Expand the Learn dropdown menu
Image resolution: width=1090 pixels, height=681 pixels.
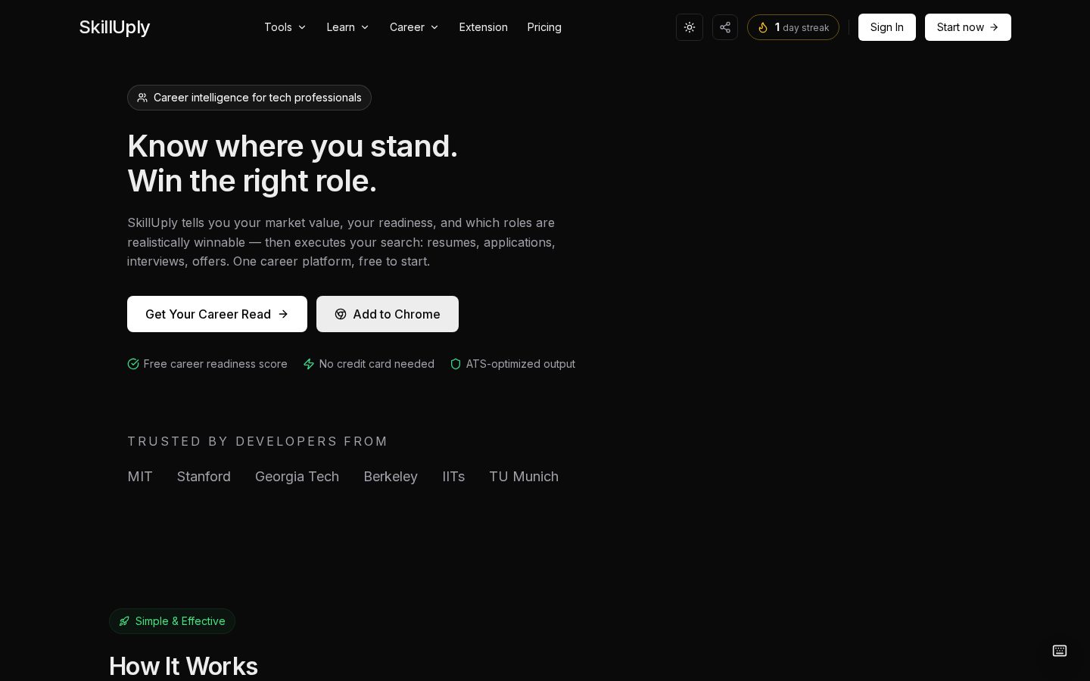(348, 27)
